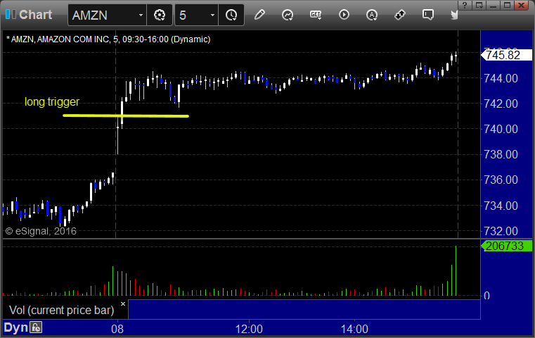535x338 pixels.
Task: Click the 740.00 price axis label
Action: pyautogui.click(x=501, y=129)
